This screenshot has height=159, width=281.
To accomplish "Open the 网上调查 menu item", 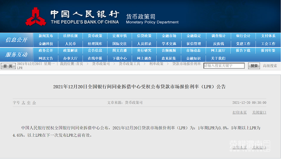I will (144, 58).
